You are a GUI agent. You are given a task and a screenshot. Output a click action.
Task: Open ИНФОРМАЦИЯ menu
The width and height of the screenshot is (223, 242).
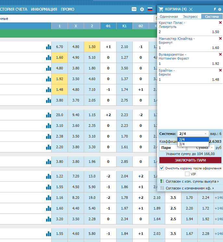44,9
